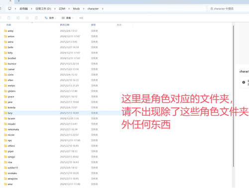Click the Paste clipboard icon in toolbar
Image resolution: width=249 pixels, height=188 pixels.
[x=9, y=18]
